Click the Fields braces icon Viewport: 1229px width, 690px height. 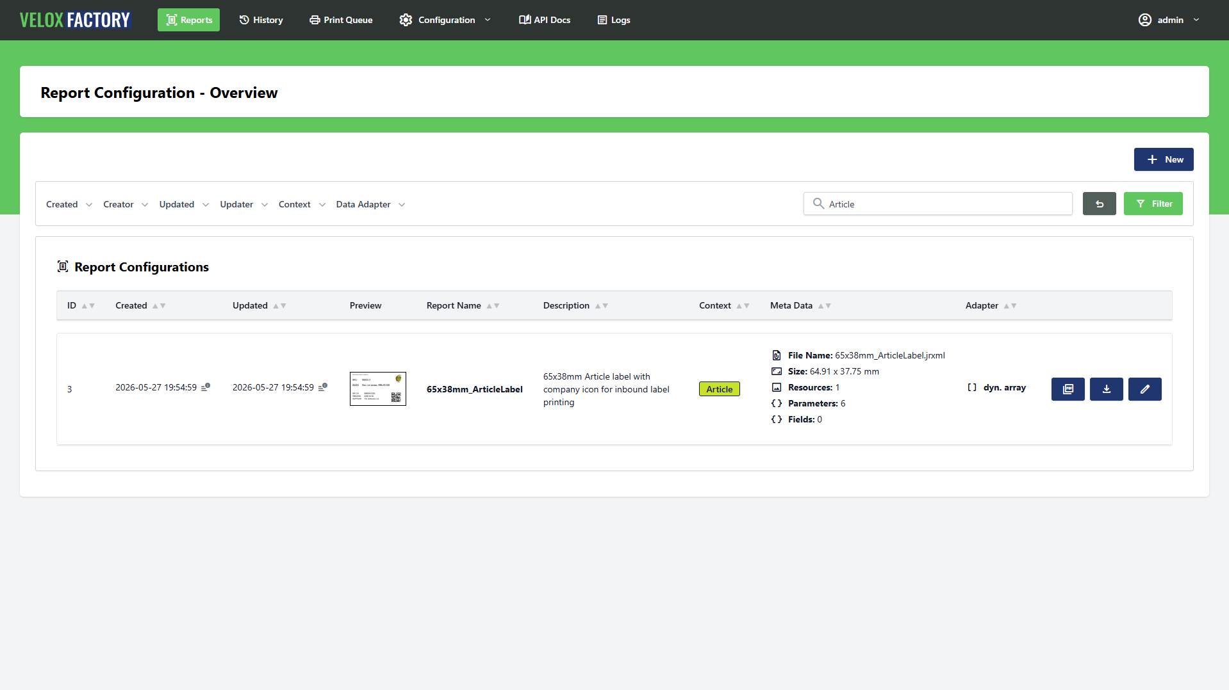tap(776, 419)
